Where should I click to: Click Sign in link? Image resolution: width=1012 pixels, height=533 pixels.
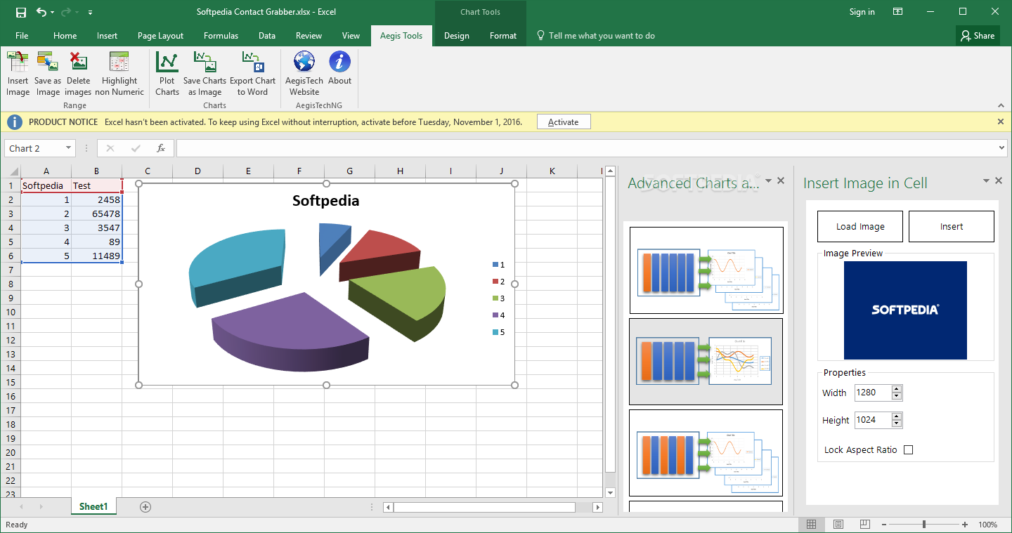(x=862, y=12)
